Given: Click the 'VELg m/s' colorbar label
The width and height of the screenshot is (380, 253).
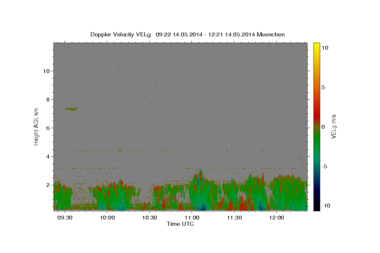Looking at the screenshot, I should [333, 126].
